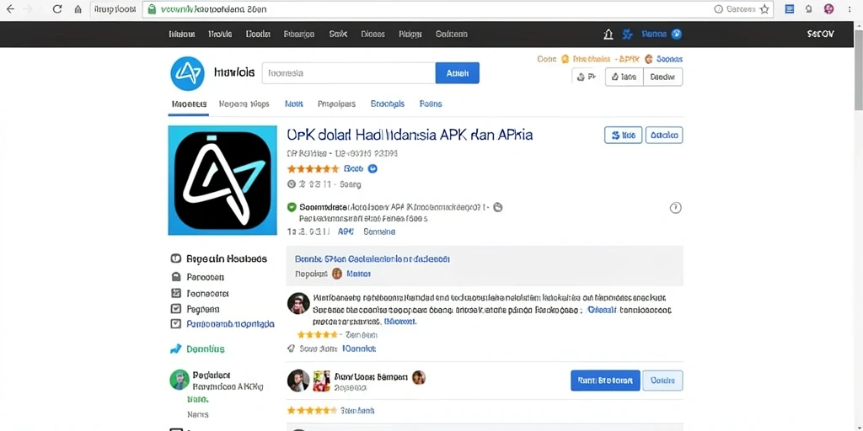Open the blue 'Ioonoiot' link under the review
Screen dimensions: 863x431
click(359, 349)
